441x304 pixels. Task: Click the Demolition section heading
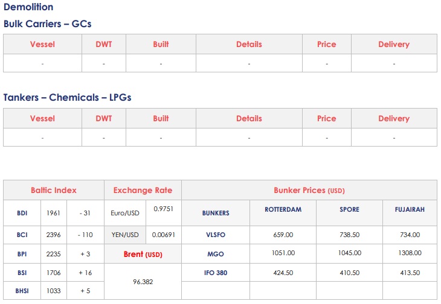[28, 7]
